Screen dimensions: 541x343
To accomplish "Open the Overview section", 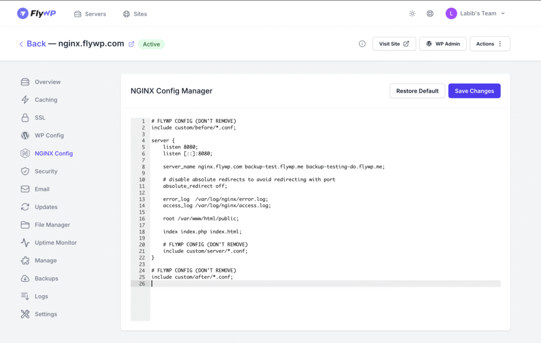I will (48, 82).
